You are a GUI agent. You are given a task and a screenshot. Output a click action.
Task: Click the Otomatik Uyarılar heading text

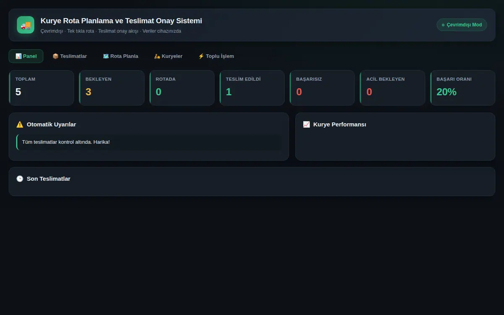[51, 124]
